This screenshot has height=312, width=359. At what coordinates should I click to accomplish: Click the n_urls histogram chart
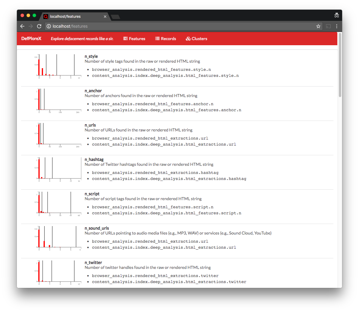tap(58, 135)
